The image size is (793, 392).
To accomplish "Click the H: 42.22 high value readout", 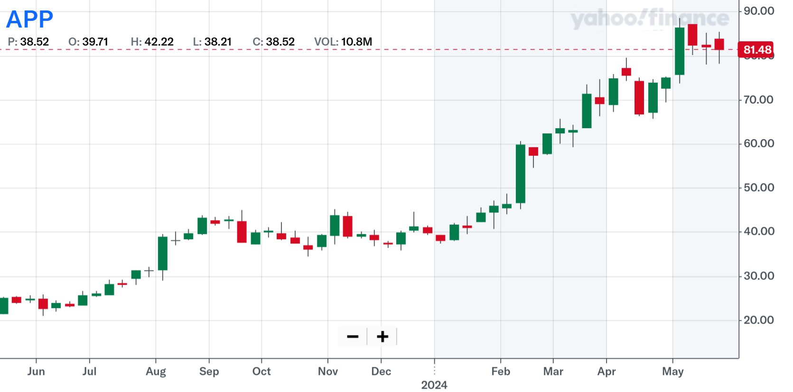I will 152,42.
